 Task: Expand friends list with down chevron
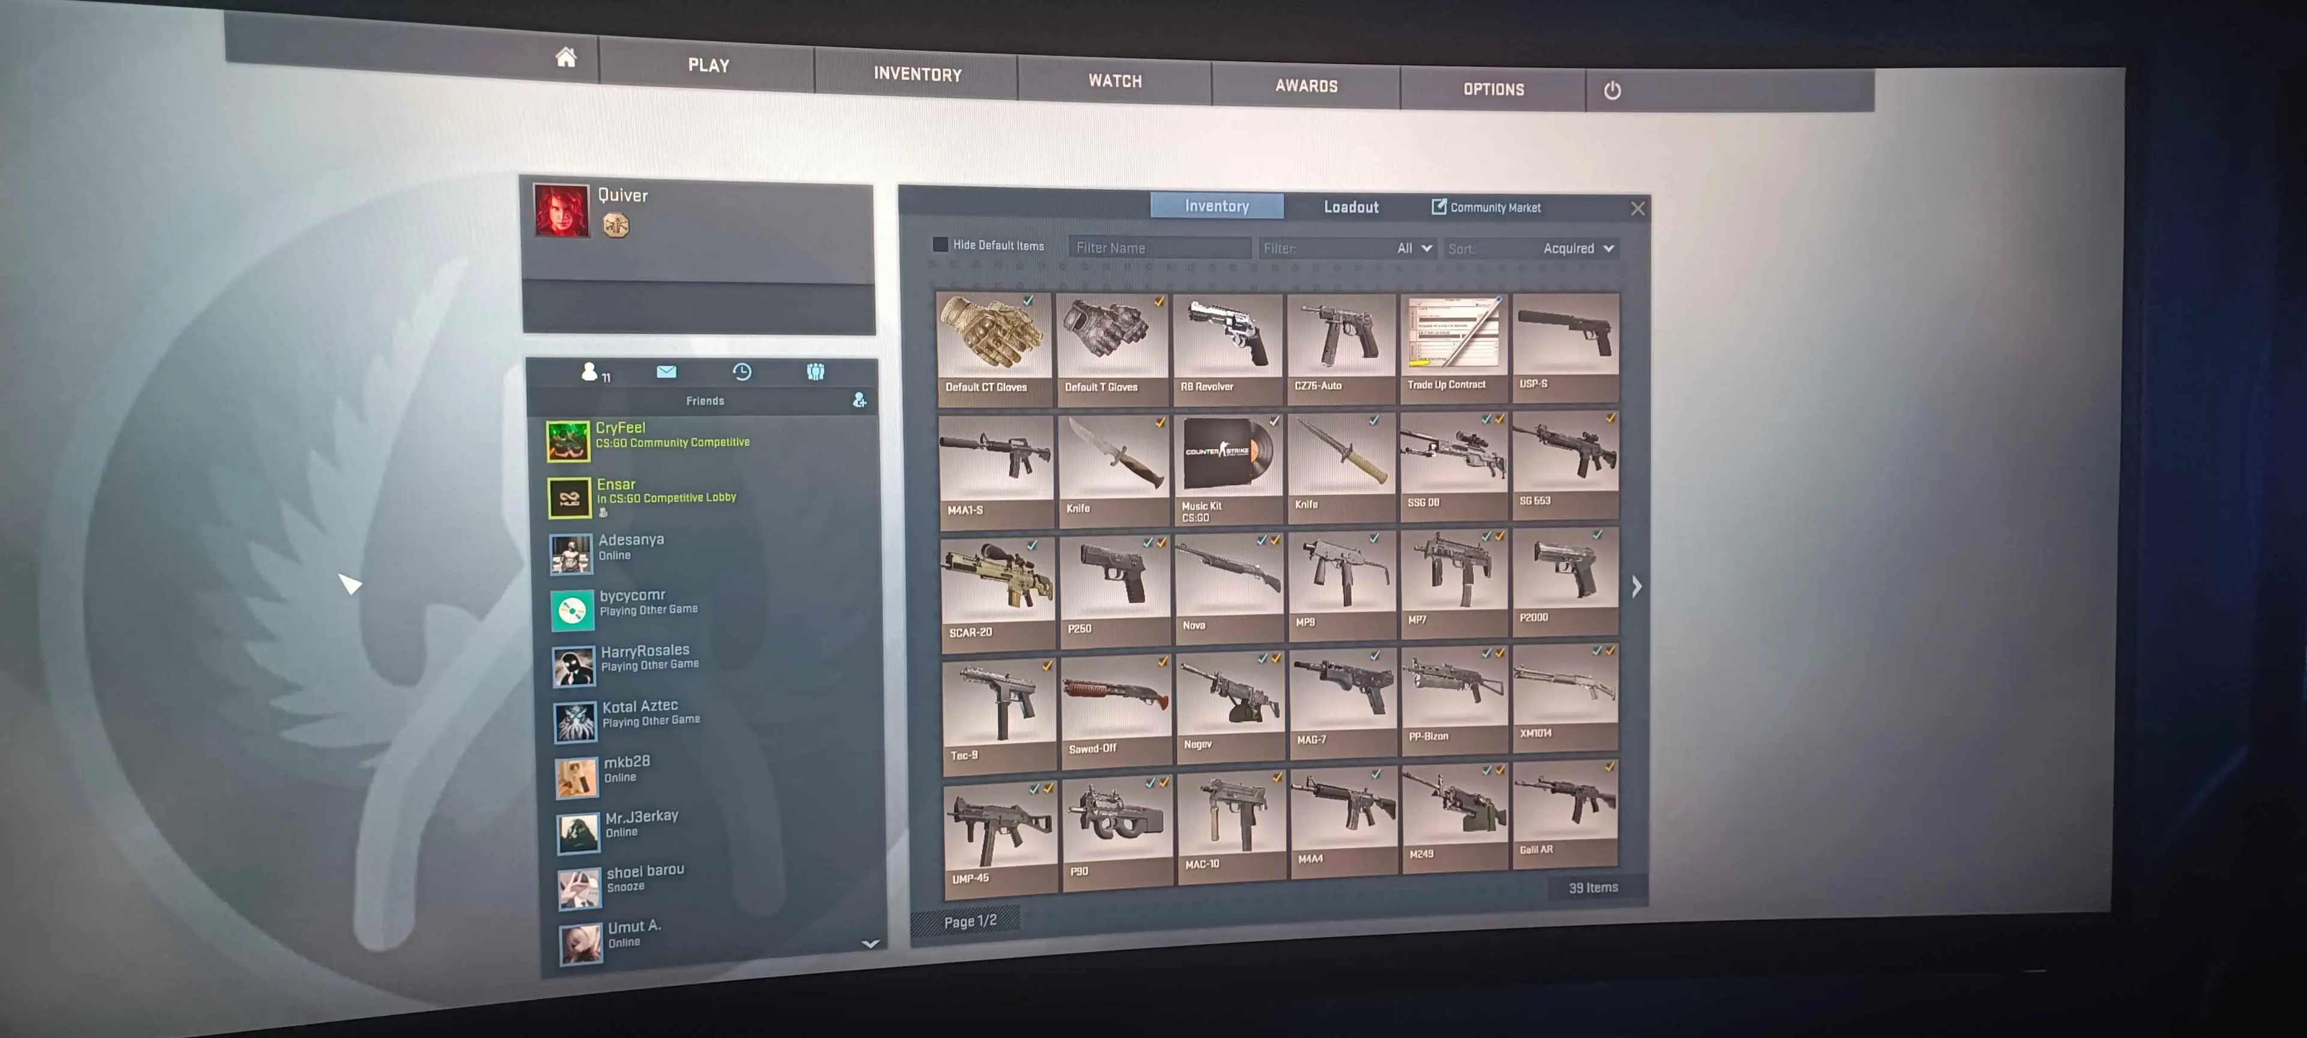(869, 943)
